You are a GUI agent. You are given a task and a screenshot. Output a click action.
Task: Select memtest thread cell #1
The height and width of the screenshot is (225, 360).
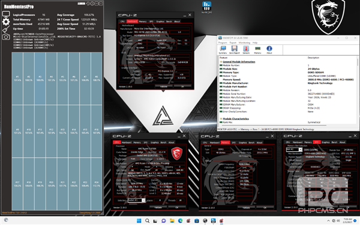[x=17, y=79]
